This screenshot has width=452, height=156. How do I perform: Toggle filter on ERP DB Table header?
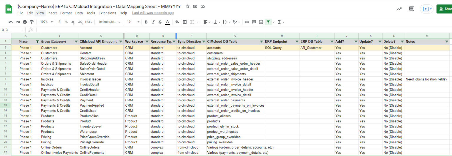coord(332,42)
